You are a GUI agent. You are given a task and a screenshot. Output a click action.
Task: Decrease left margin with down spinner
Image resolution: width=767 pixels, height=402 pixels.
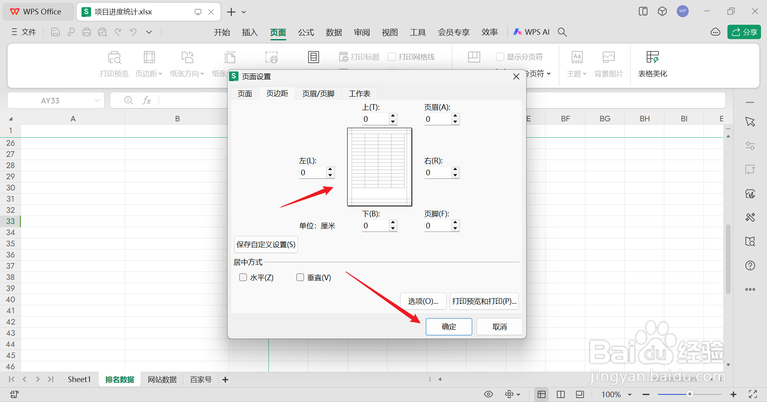[330, 175]
